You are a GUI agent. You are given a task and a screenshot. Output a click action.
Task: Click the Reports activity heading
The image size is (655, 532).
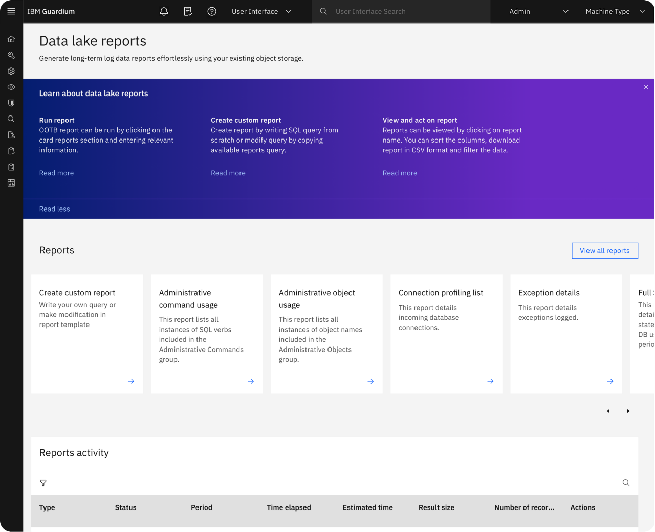click(x=74, y=453)
